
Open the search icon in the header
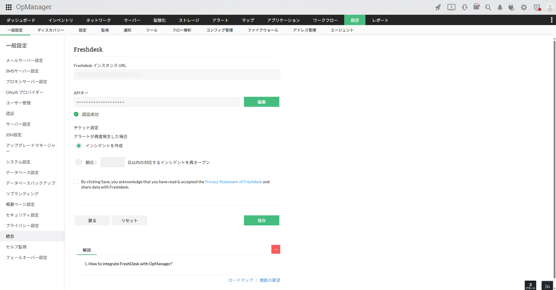tap(488, 7)
